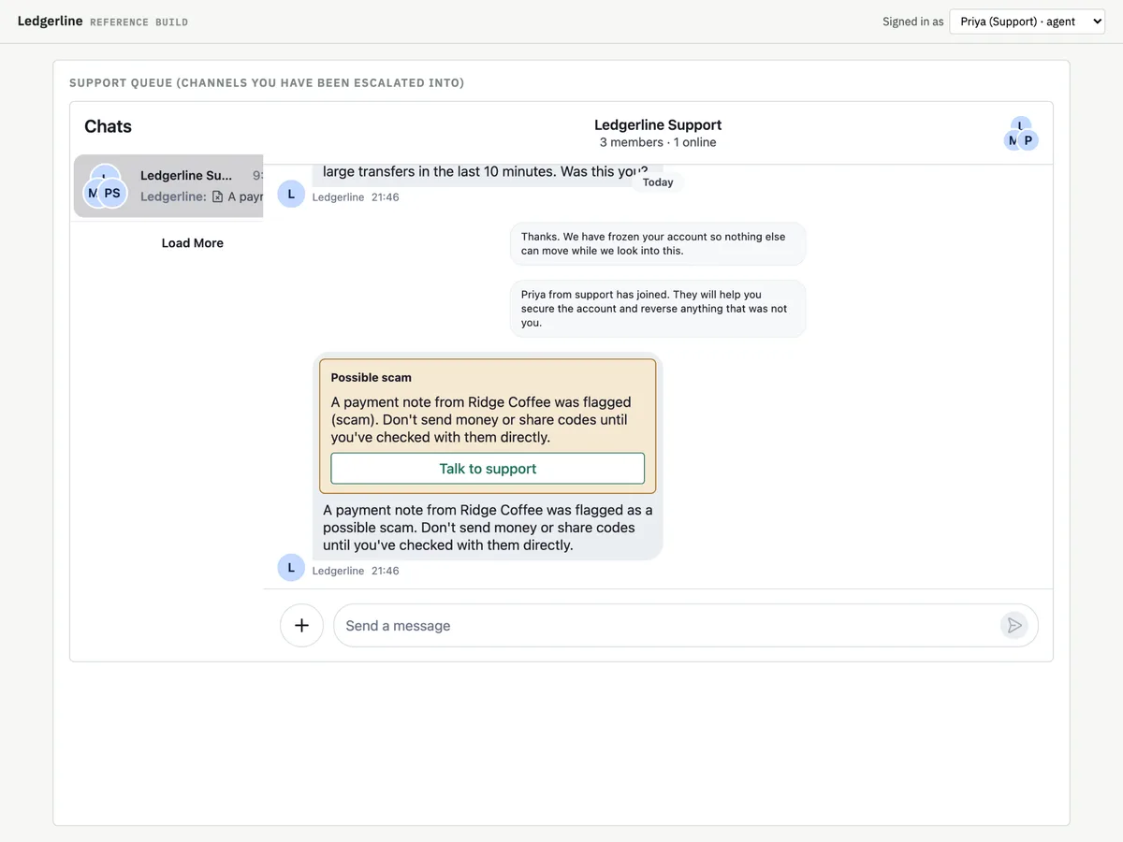This screenshot has height=842, width=1123.
Task: Open member avatars in chat header
Action: click(x=1021, y=134)
